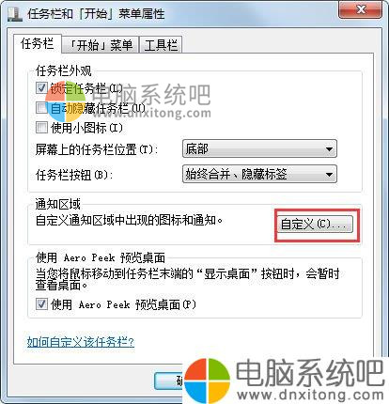Image resolution: width=389 pixels, height=404 pixels.
Task: Click the www.dnxitong.com text at the bottom
Action: click(310, 395)
